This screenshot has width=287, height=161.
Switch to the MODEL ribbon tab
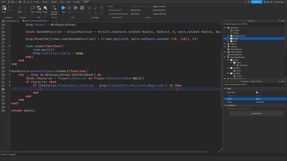(x=45, y=2)
